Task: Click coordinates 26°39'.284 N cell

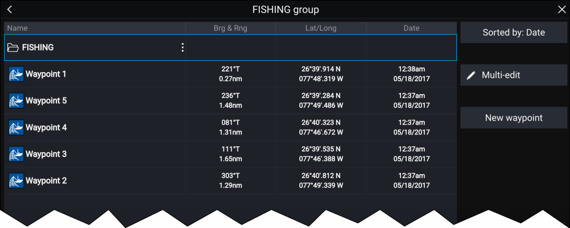Action: [x=321, y=100]
